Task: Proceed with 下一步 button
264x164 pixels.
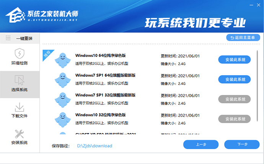Action: point(242,145)
